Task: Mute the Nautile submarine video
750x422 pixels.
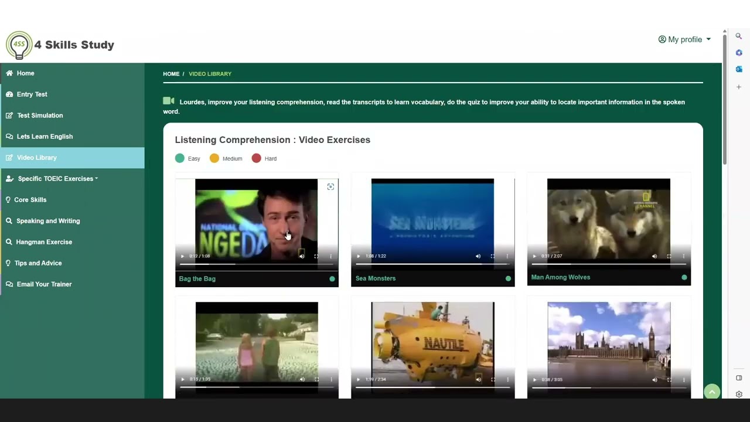Action: tap(478, 379)
